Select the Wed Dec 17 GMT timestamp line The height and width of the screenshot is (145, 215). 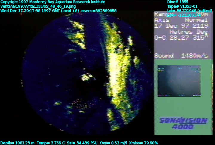coord(58,11)
